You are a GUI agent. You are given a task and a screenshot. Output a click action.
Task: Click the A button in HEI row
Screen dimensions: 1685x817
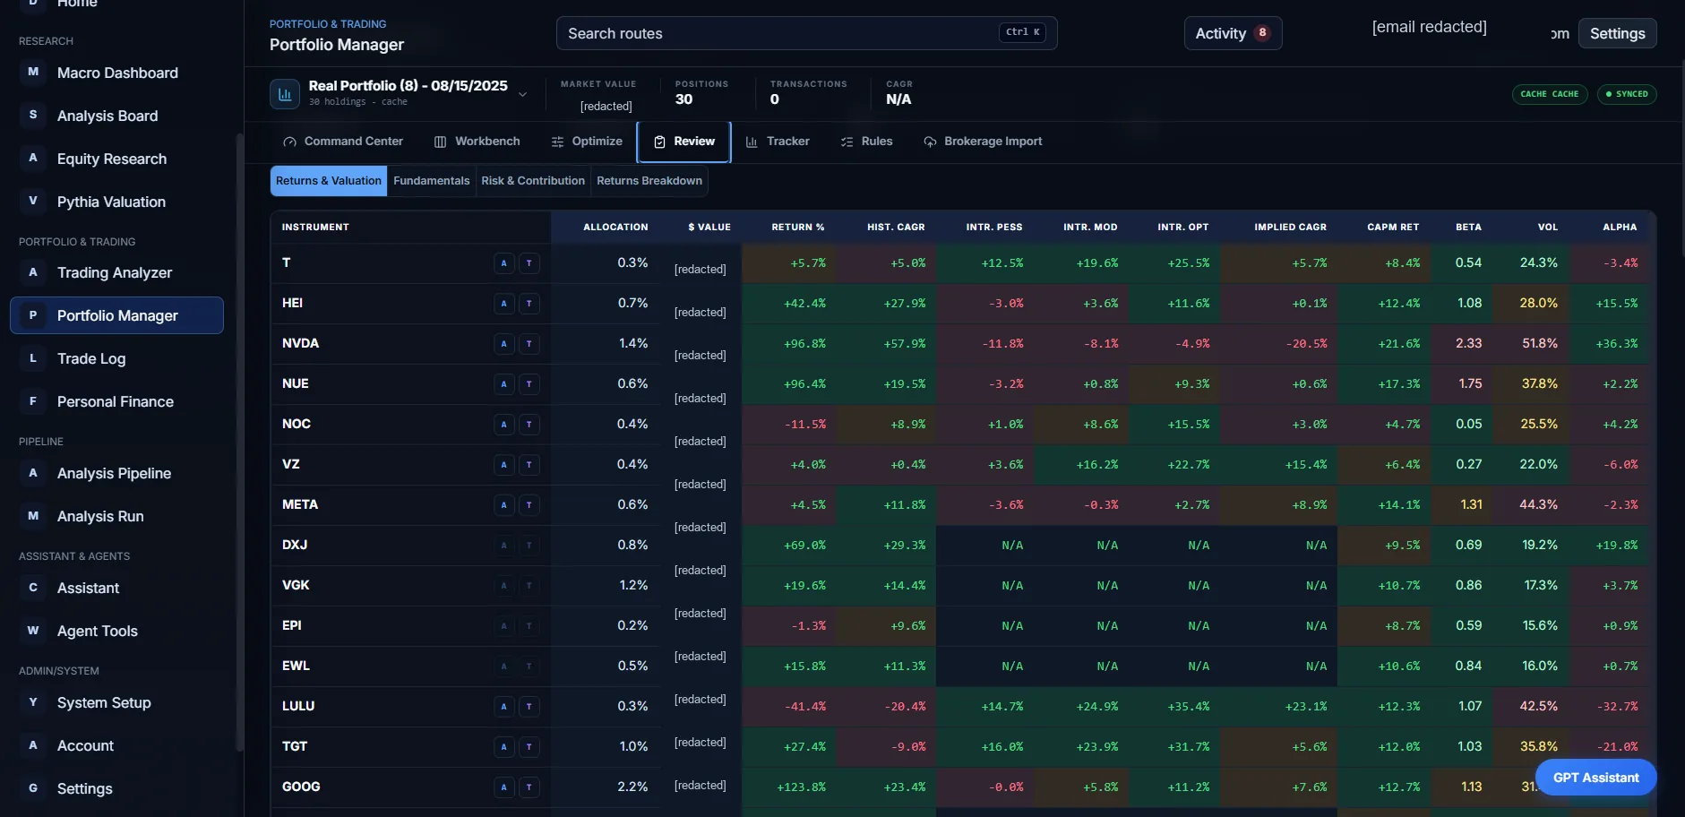[x=503, y=304]
